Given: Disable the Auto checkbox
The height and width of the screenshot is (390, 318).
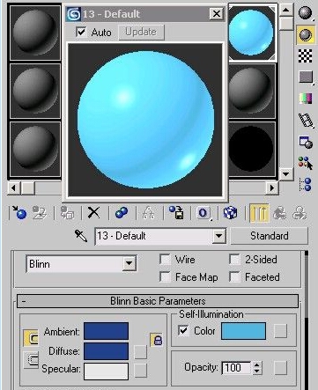Looking at the screenshot, I should (x=81, y=32).
